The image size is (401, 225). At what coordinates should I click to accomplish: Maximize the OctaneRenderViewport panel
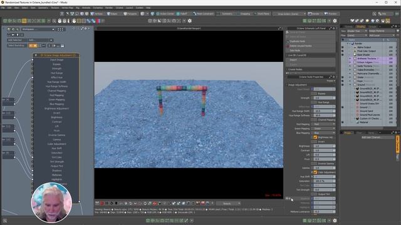tap(279, 28)
